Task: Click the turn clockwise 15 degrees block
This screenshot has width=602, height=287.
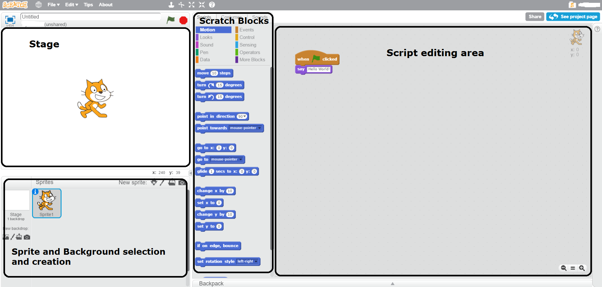Action: tap(220, 85)
